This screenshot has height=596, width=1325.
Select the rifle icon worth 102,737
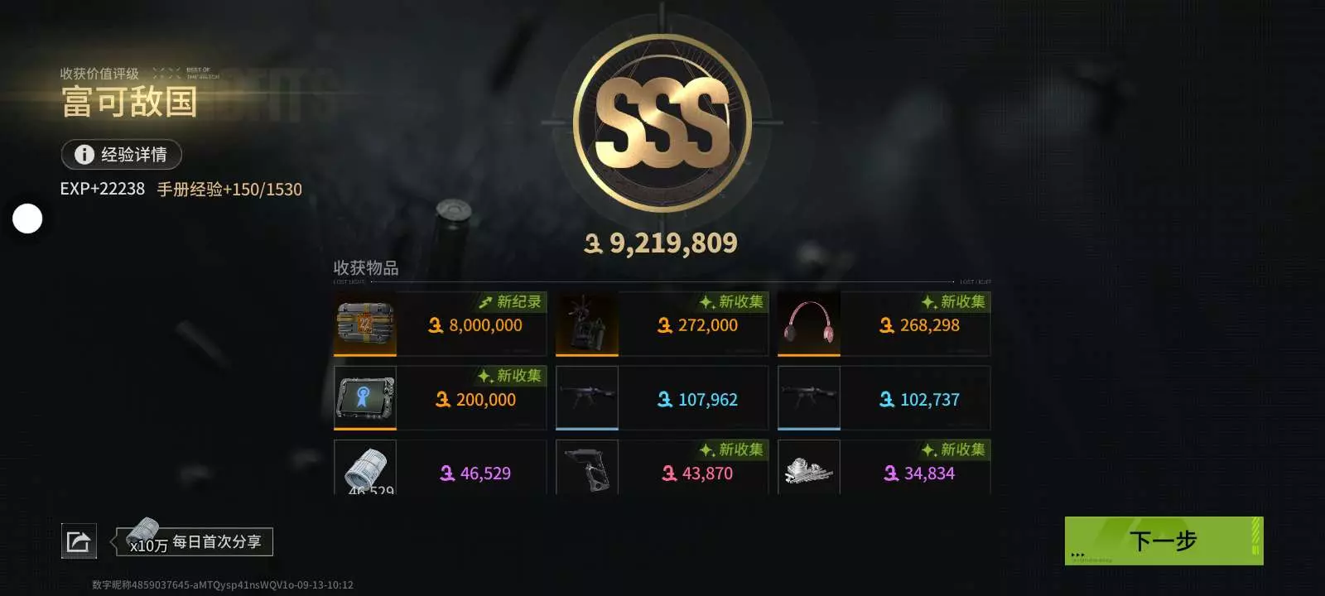[809, 398]
